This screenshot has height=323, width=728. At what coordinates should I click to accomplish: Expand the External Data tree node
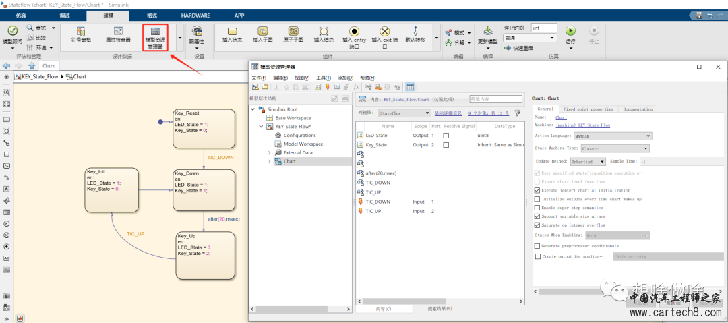[x=269, y=152]
